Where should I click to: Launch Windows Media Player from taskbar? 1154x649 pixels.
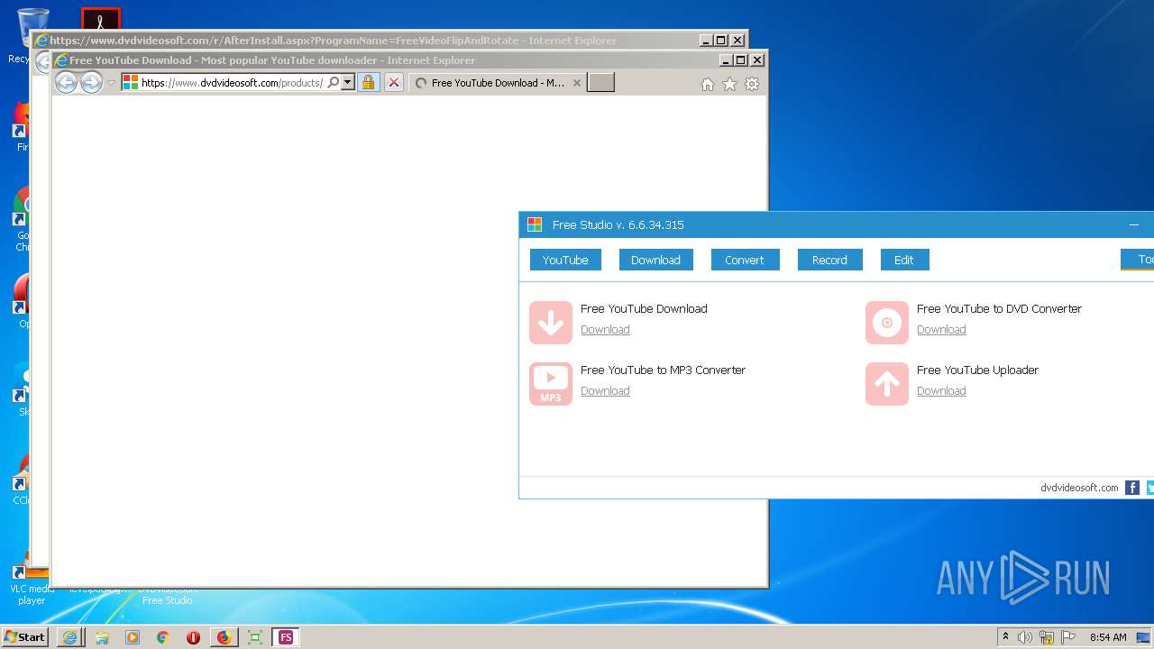[133, 637]
